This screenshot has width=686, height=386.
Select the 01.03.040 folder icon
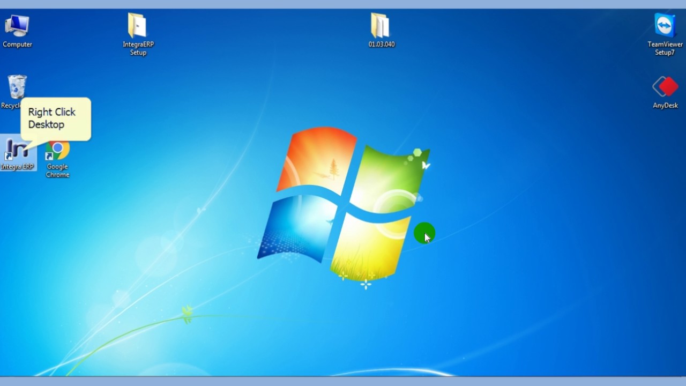(x=381, y=26)
